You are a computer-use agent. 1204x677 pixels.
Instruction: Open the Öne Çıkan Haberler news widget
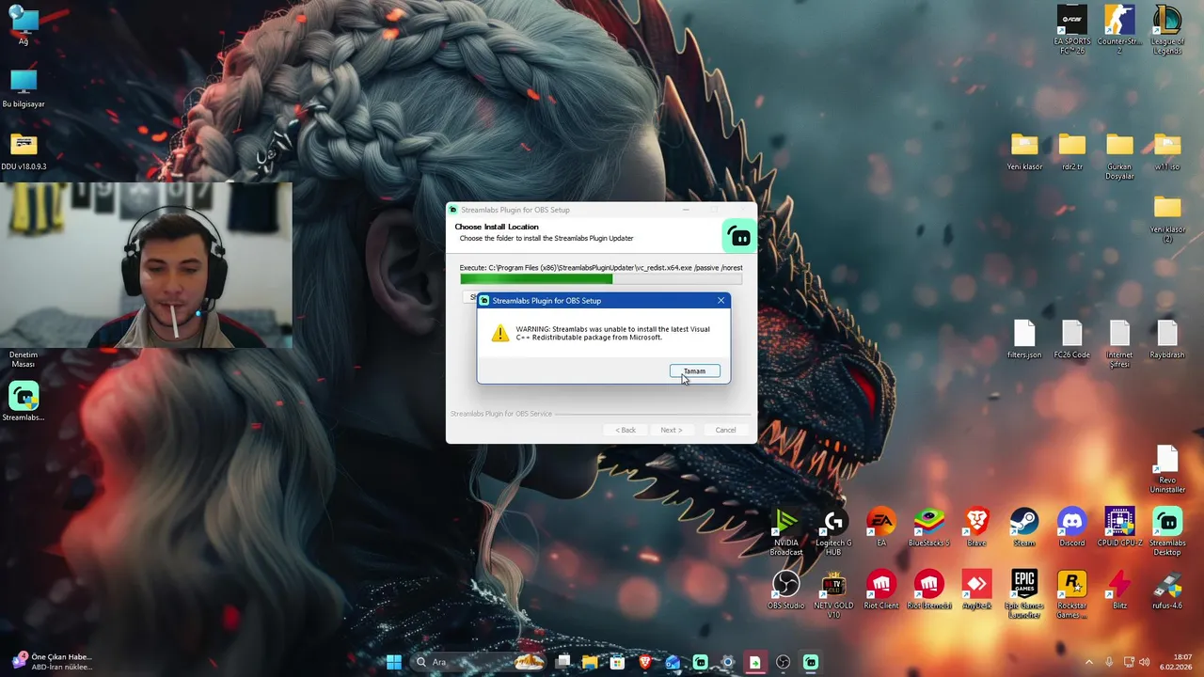tap(52, 662)
